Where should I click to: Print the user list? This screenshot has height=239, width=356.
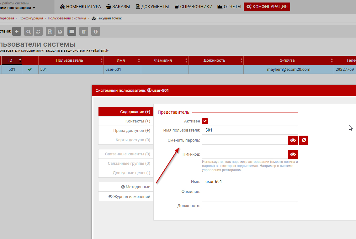coord(60,31)
